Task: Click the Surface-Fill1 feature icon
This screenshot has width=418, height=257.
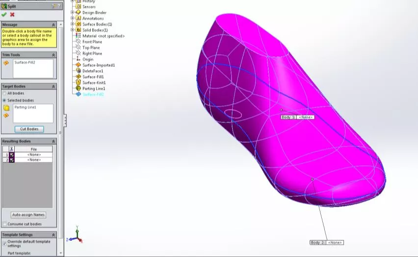Action: [78, 77]
